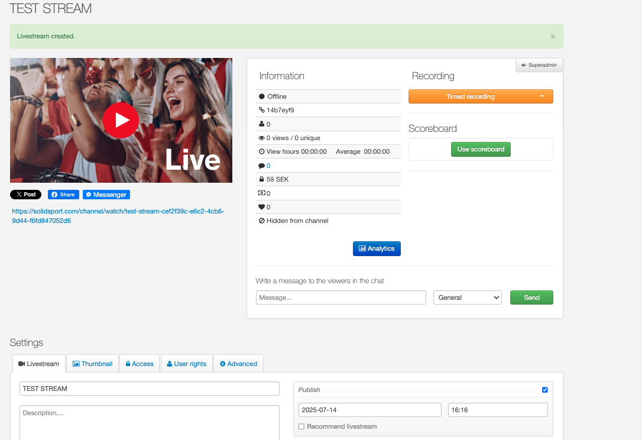Click the chat Message input field
Image resolution: width=642 pixels, height=440 pixels.
point(341,297)
